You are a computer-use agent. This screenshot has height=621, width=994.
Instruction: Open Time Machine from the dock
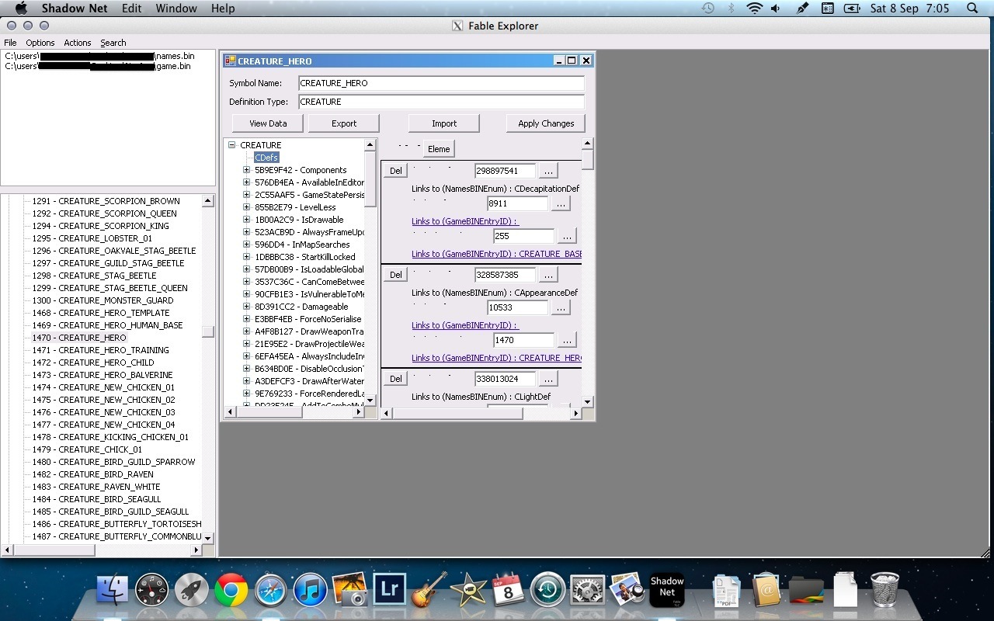(x=547, y=592)
